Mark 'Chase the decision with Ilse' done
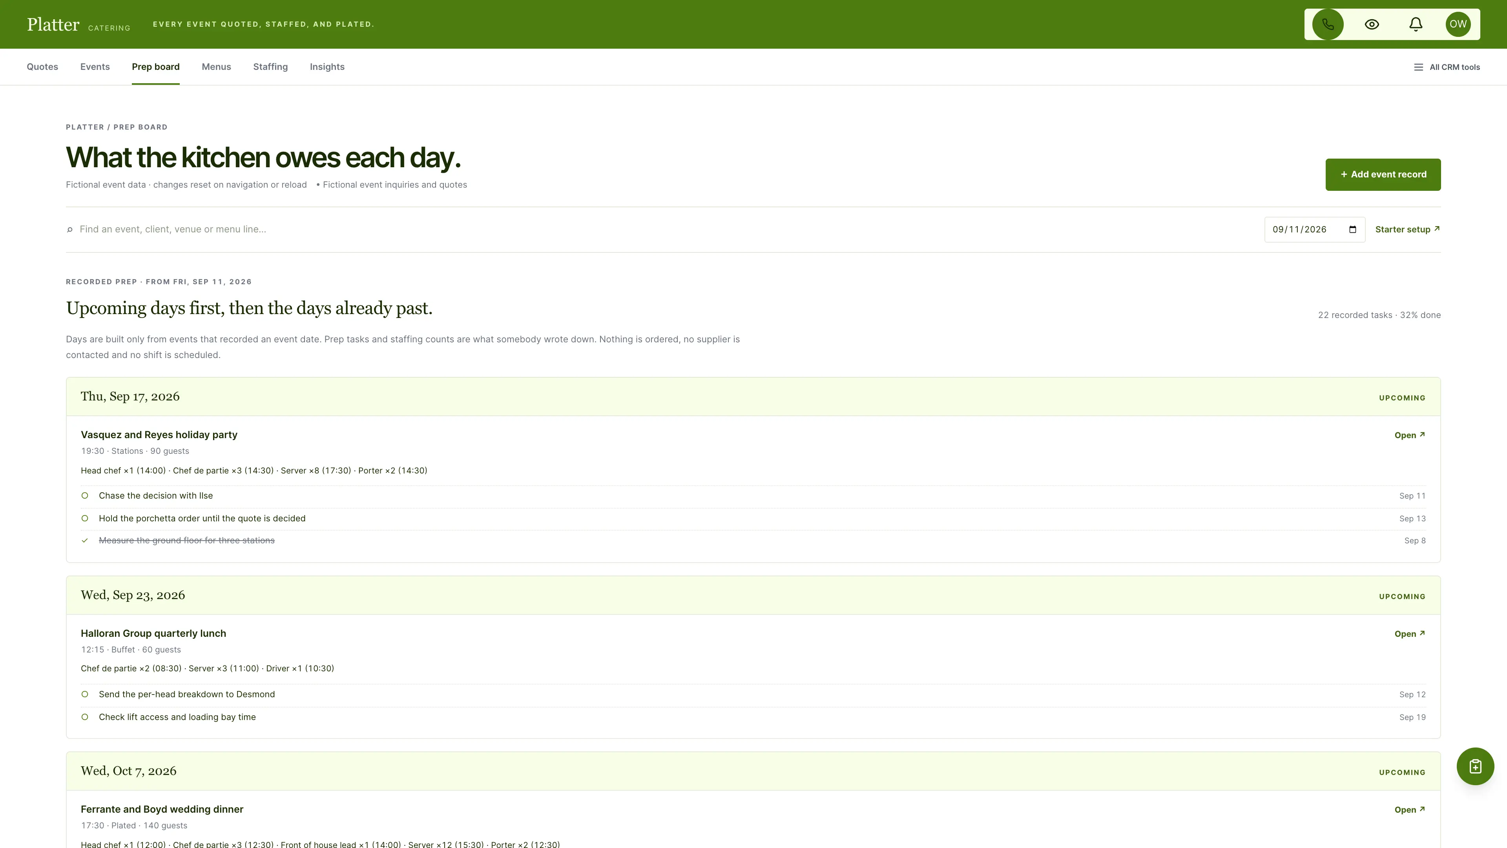Viewport: 1507px width, 848px height. pos(85,496)
